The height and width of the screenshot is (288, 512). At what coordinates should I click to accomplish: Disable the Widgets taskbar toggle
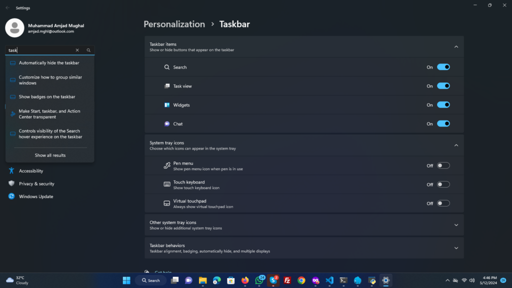point(443,105)
